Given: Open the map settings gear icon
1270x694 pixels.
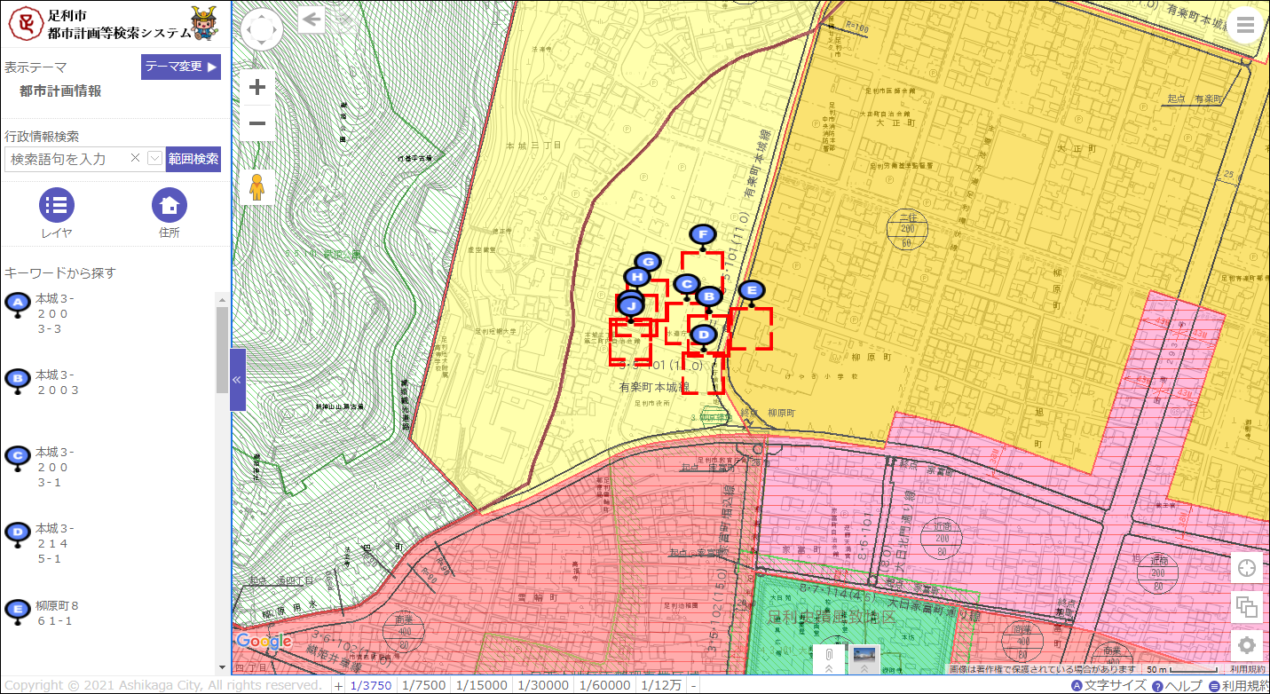Looking at the screenshot, I should click(1246, 645).
